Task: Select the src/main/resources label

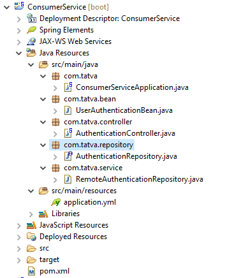Action: tap(84, 191)
